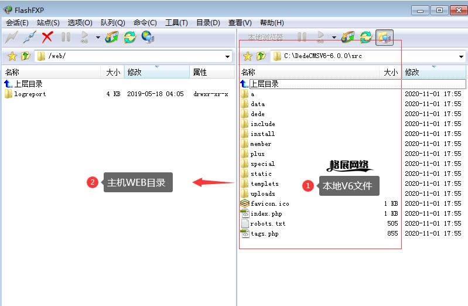Open the dropdown arrow beside the left transfer button
This screenshot has height=306, width=468.
98,38
